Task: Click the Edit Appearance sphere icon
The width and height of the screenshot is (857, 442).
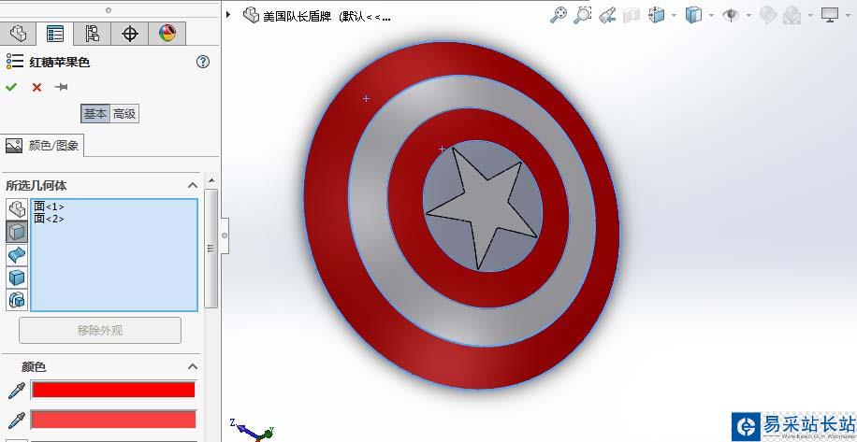Action: coord(768,15)
